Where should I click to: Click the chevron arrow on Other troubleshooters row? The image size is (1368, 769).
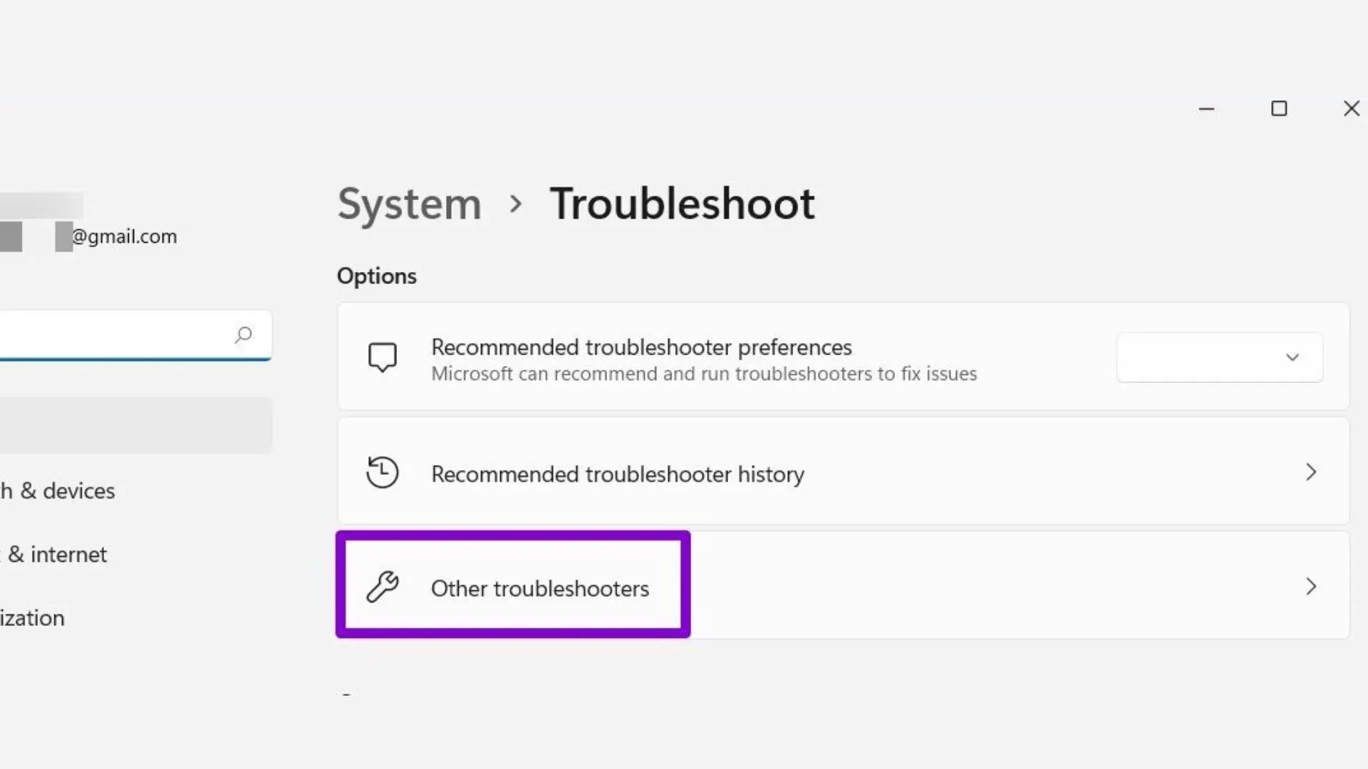click(x=1311, y=587)
